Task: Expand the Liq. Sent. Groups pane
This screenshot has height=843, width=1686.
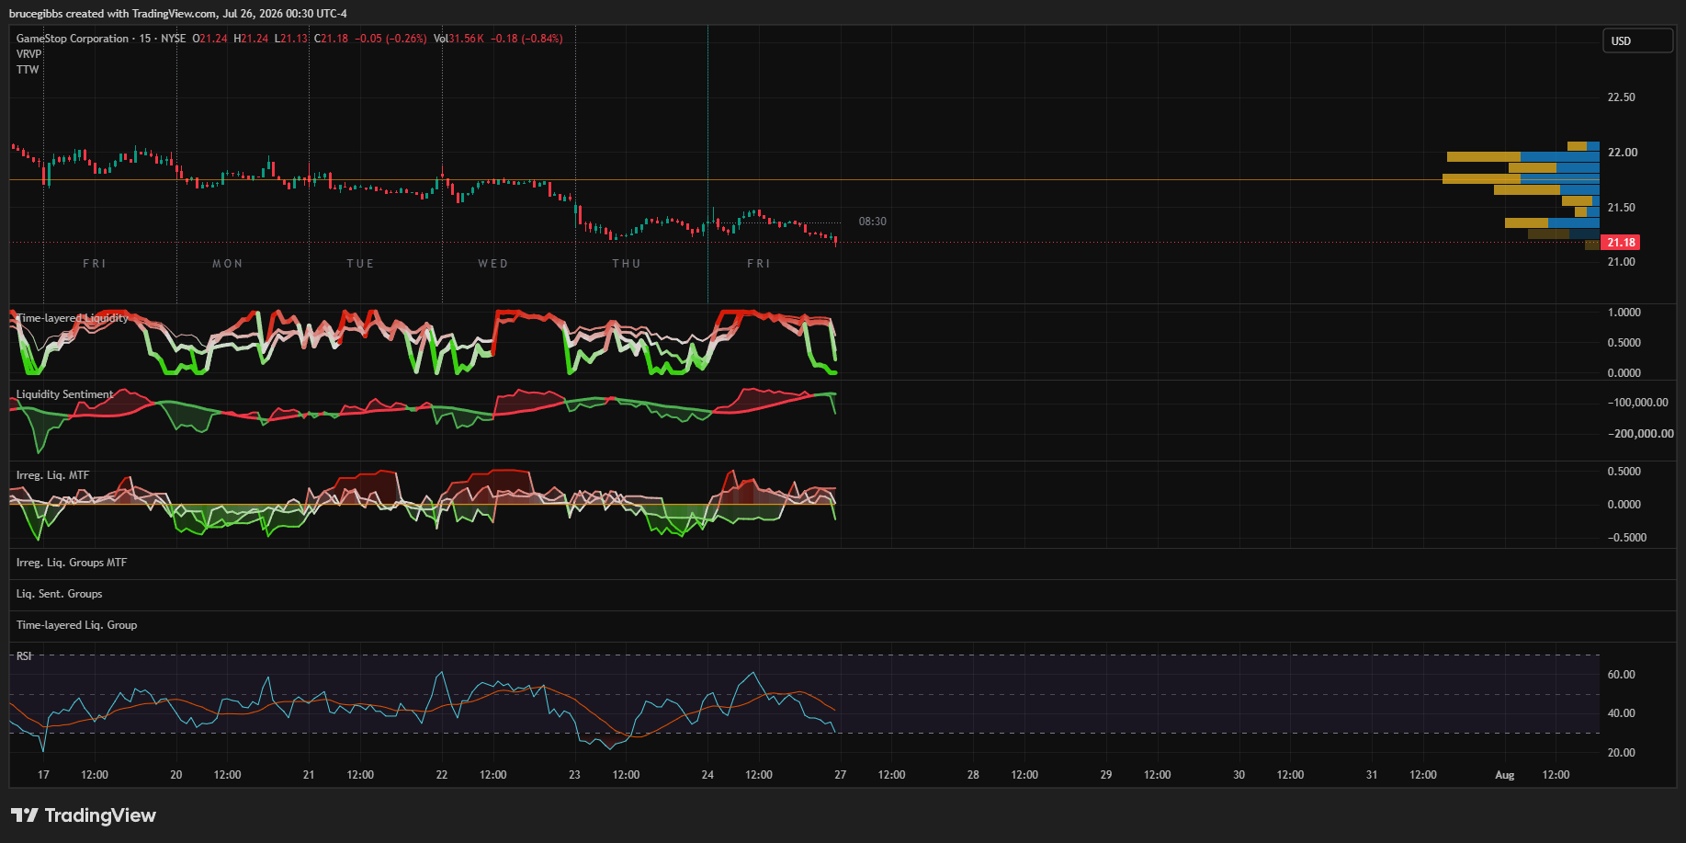Action: [x=60, y=594]
